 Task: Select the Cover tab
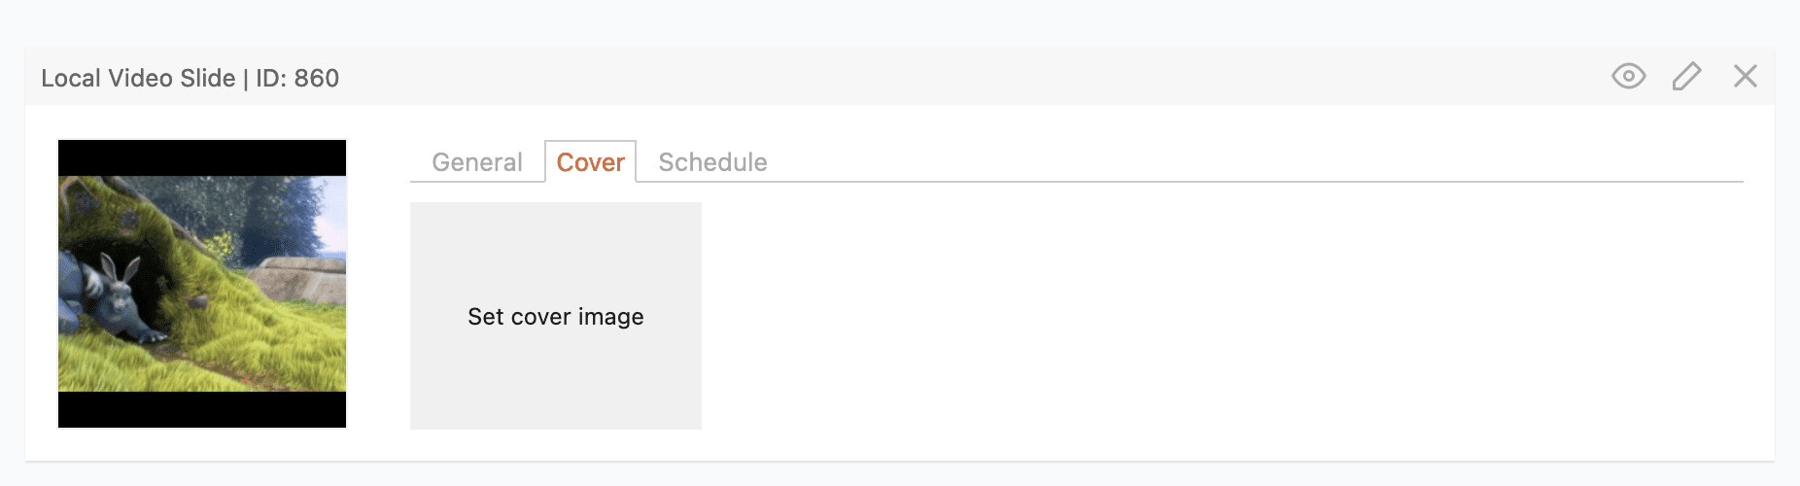(x=590, y=162)
